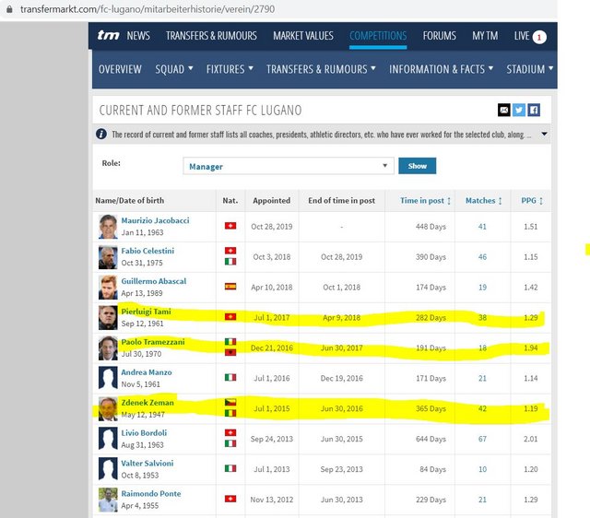Screen dimensions: 590x518
Task: Open My TM menu
Action: click(485, 36)
